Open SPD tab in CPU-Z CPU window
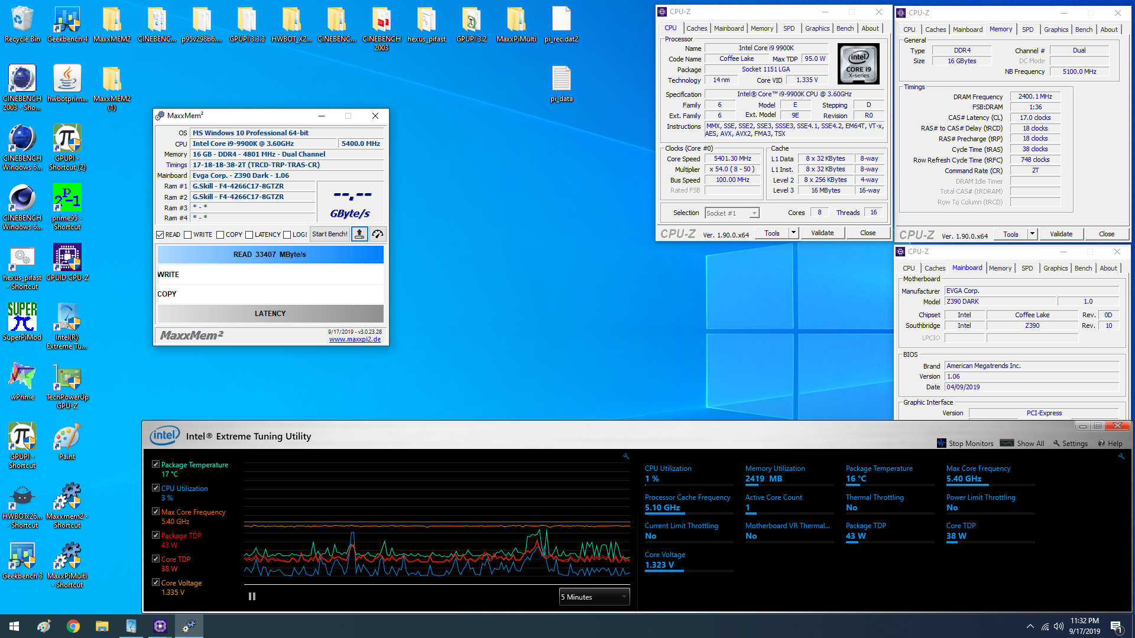This screenshot has height=638, width=1135. tap(789, 28)
